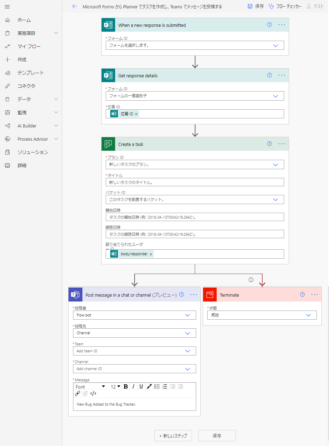Viewport: 329px width, 446px height.
Task: Insert a bulleted list in Message editor
Action: tap(157, 386)
